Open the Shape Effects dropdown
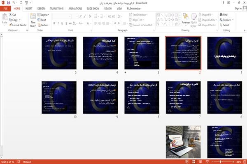247x164 pixels. [x=207, y=25]
